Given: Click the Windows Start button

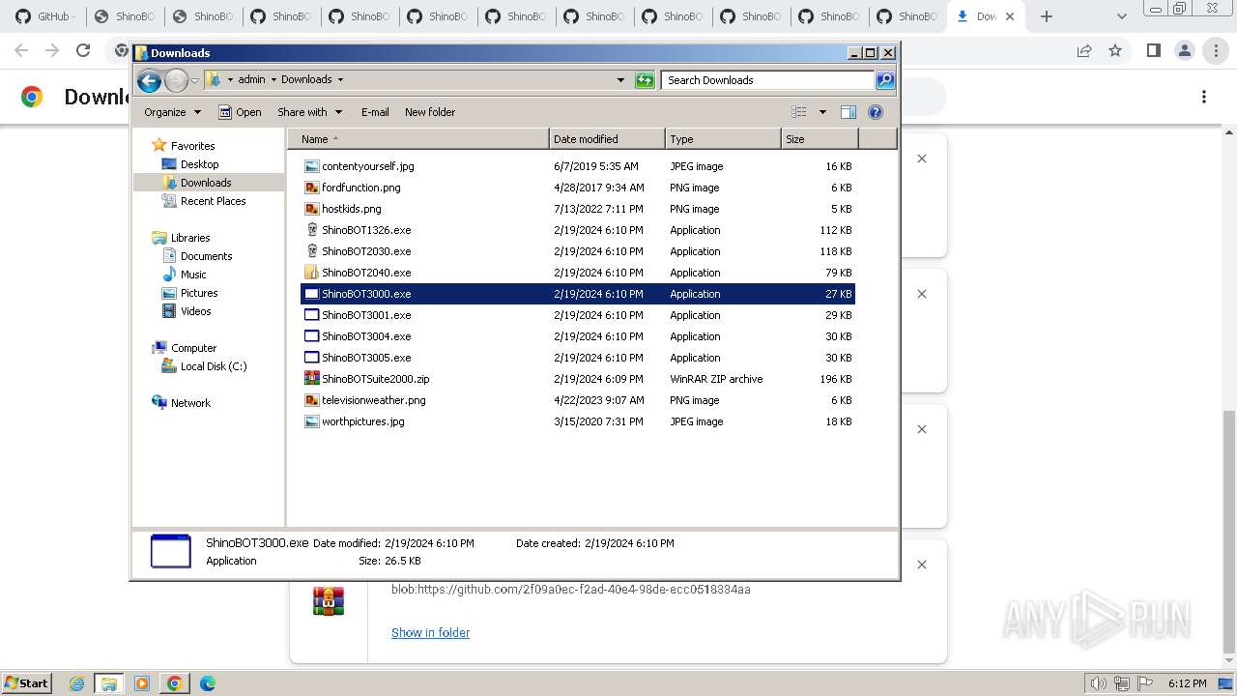Looking at the screenshot, I should 26,683.
